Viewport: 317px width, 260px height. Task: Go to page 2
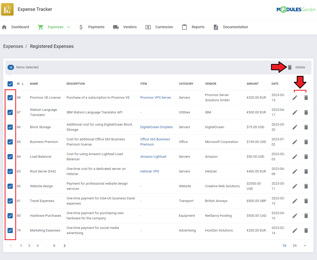(x=29, y=246)
